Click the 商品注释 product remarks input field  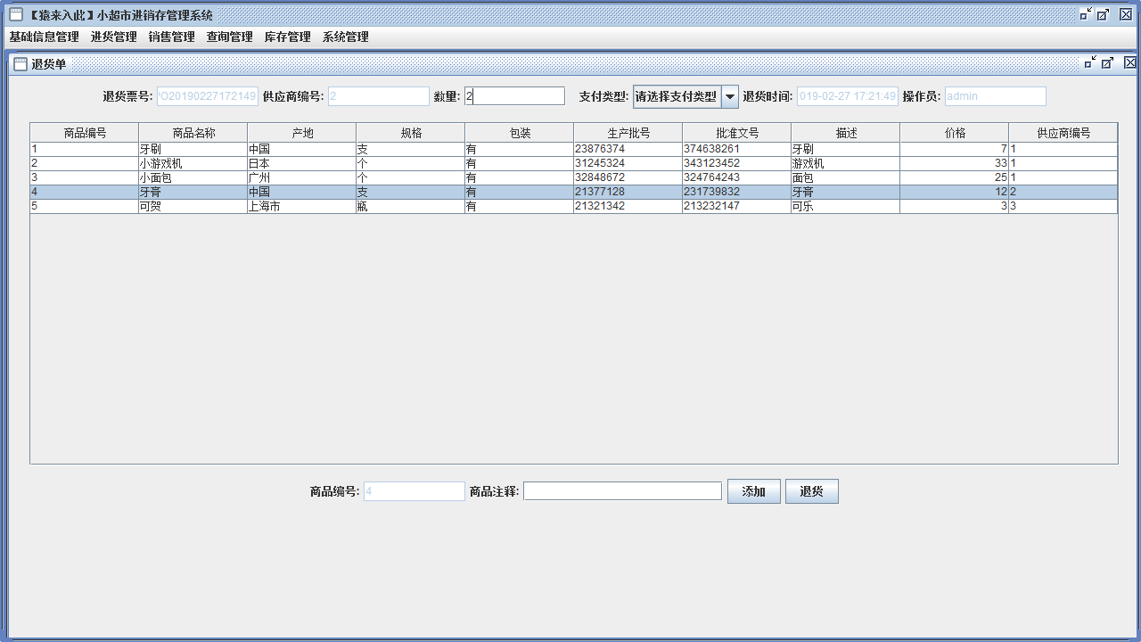[x=622, y=490]
